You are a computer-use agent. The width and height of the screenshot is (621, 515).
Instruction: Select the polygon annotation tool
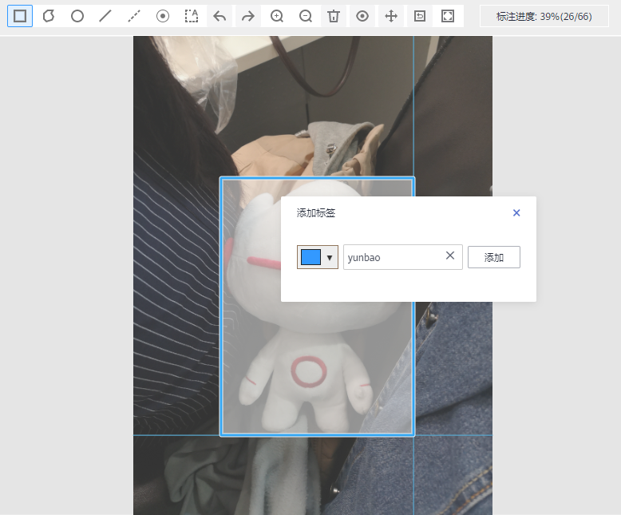[x=49, y=16]
